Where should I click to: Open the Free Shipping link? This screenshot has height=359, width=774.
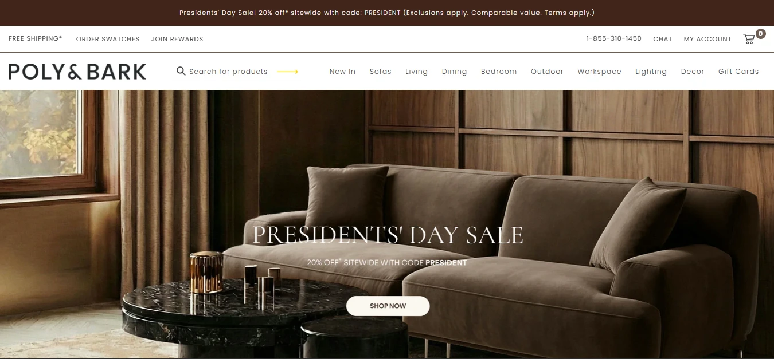pyautogui.click(x=36, y=38)
